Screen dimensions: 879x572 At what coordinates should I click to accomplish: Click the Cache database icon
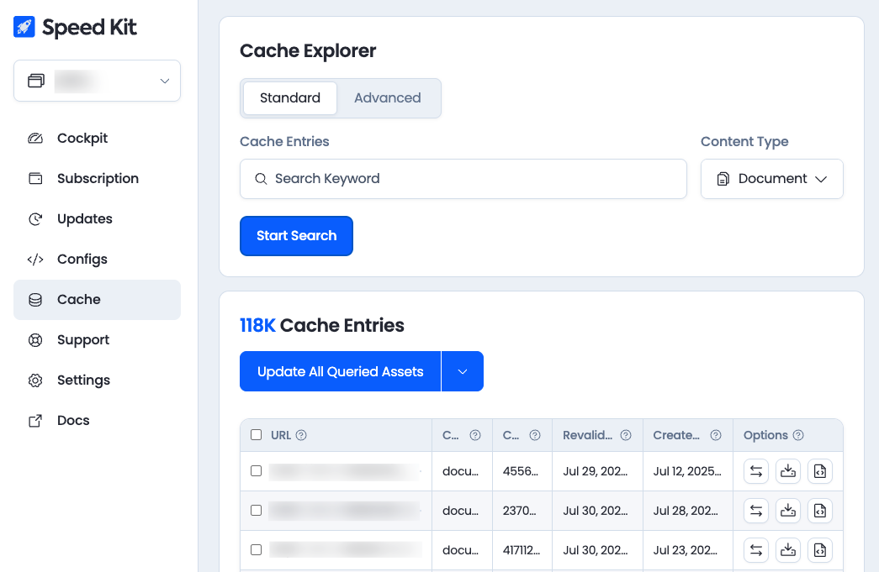35,300
